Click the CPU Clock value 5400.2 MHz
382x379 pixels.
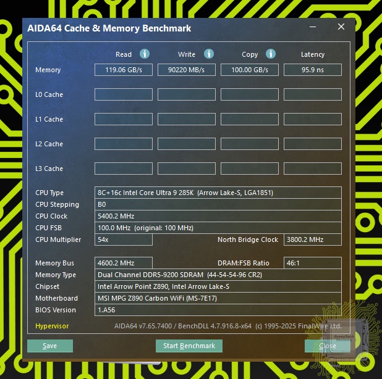pos(218,216)
